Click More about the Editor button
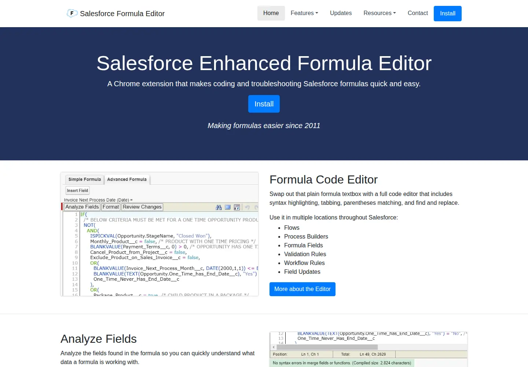This screenshot has width=528, height=367. click(x=302, y=289)
